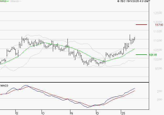Click the 10500 price axis label
The image size is (164, 115).
tap(158, 50)
